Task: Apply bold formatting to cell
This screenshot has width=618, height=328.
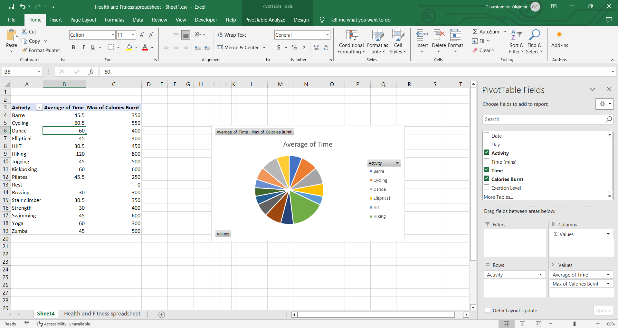Action: [x=73, y=47]
